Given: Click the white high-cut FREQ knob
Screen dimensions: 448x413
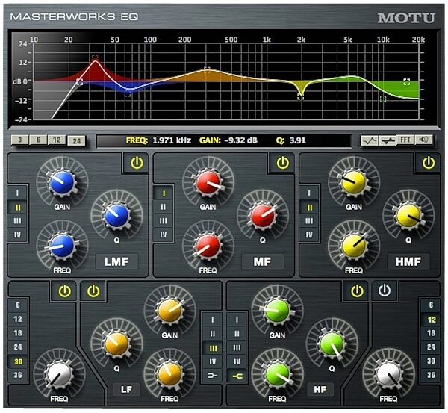Looking at the screenshot, I should [x=388, y=375].
